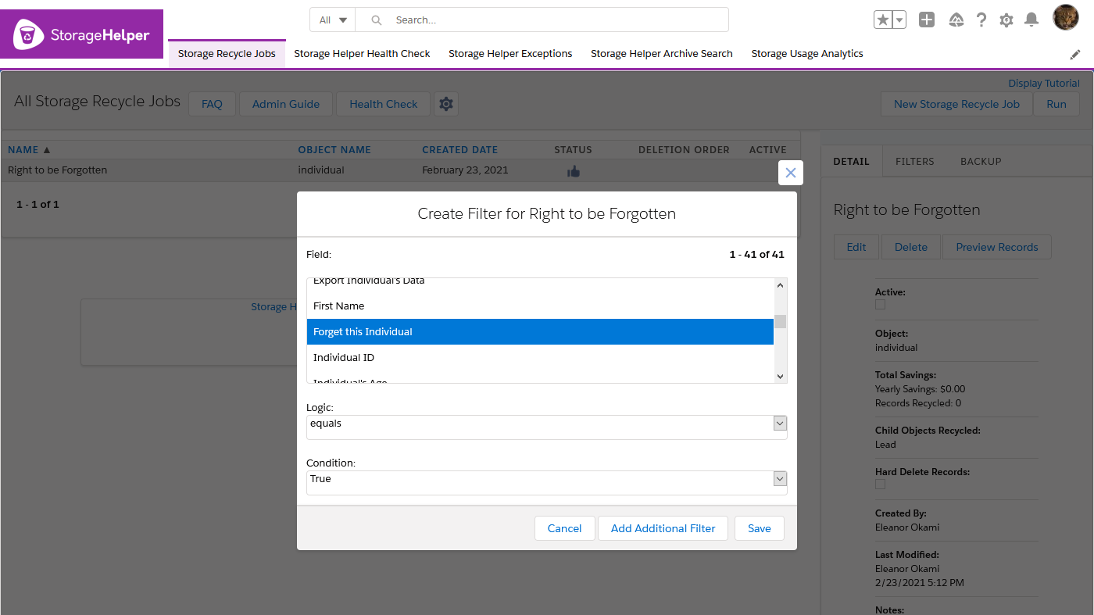The width and height of the screenshot is (1094, 615).
Task: Open Storage Helper Exceptions tab
Action: pos(510,54)
